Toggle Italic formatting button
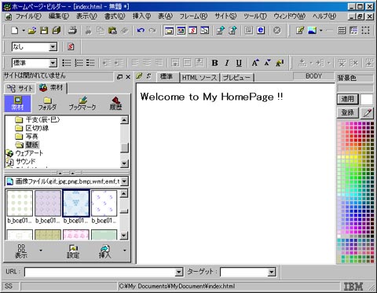Screen dimensions: 377x293 (227, 63)
